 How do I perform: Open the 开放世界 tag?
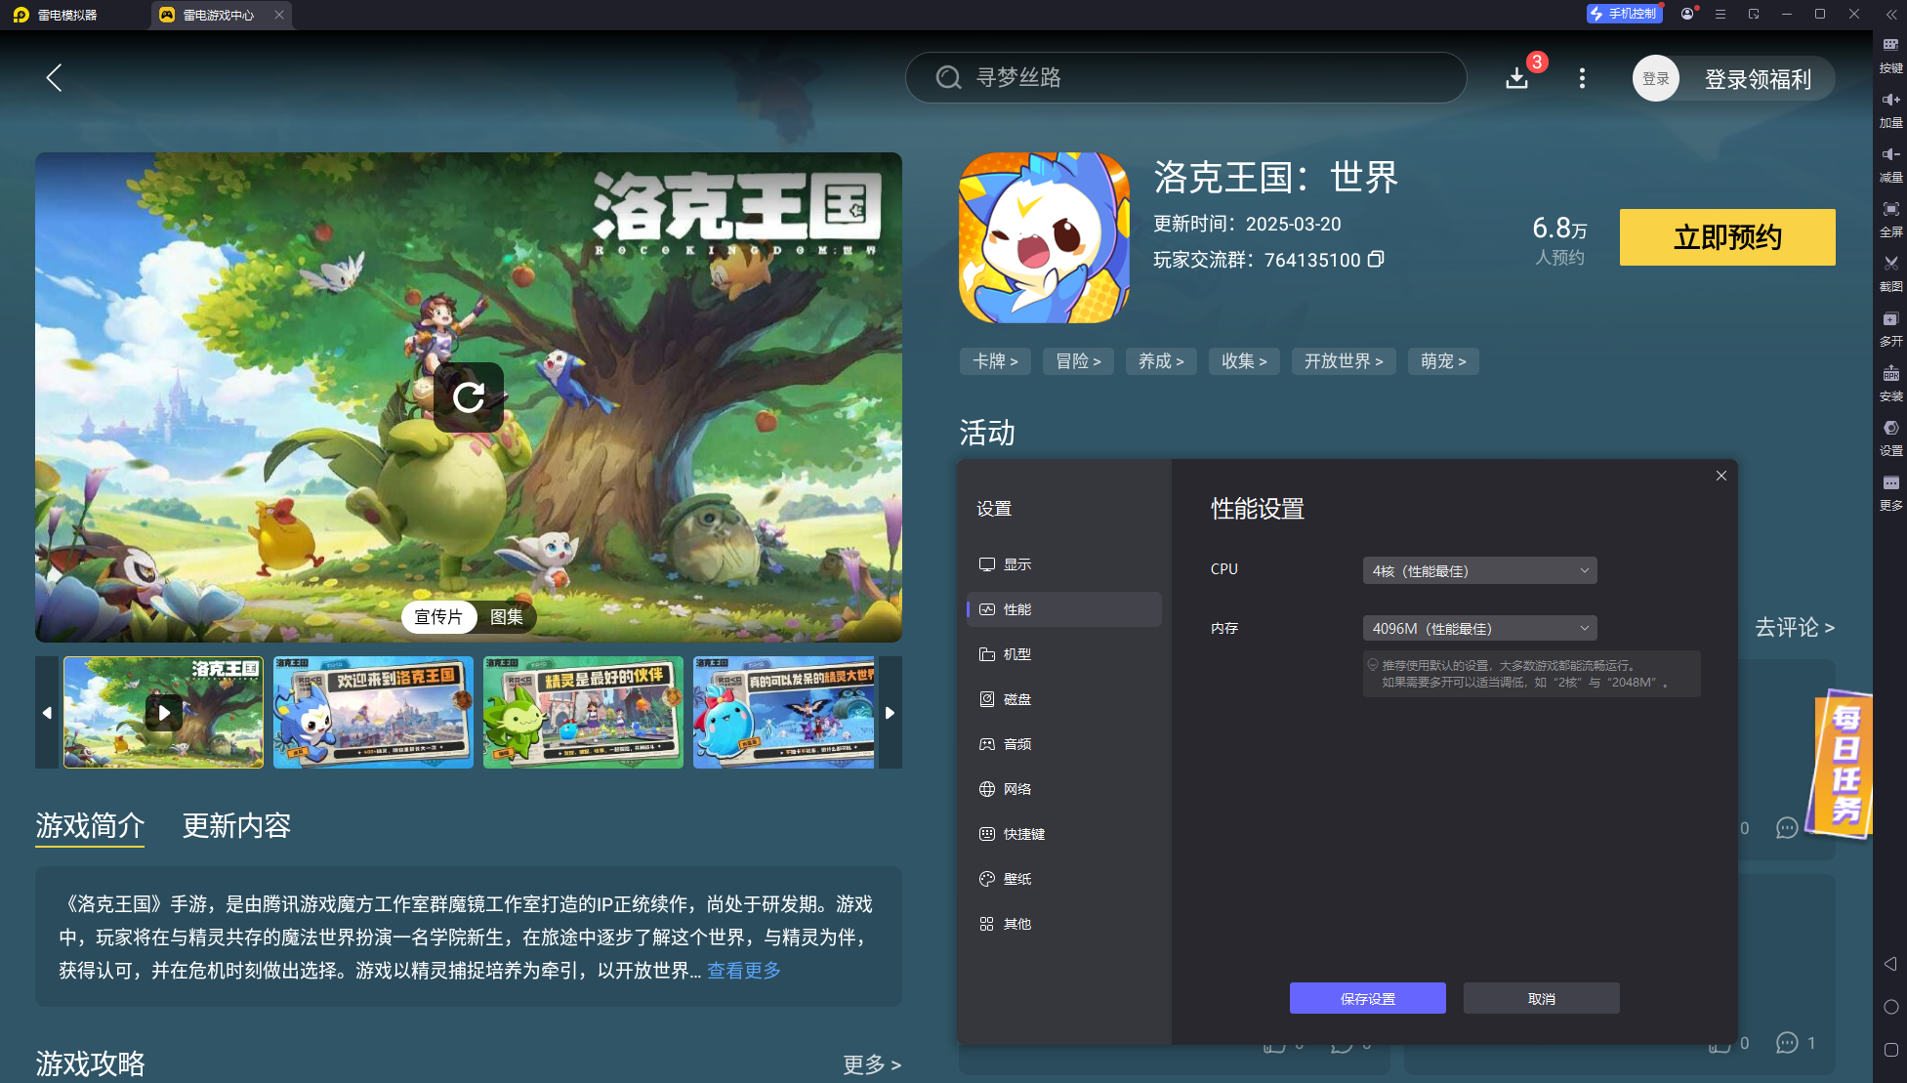point(1344,361)
